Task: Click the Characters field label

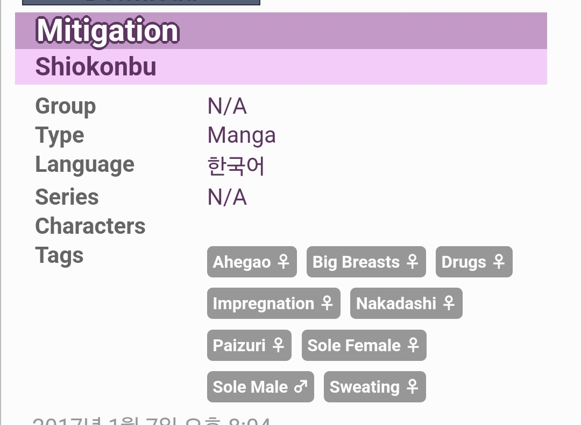Action: pos(90,227)
